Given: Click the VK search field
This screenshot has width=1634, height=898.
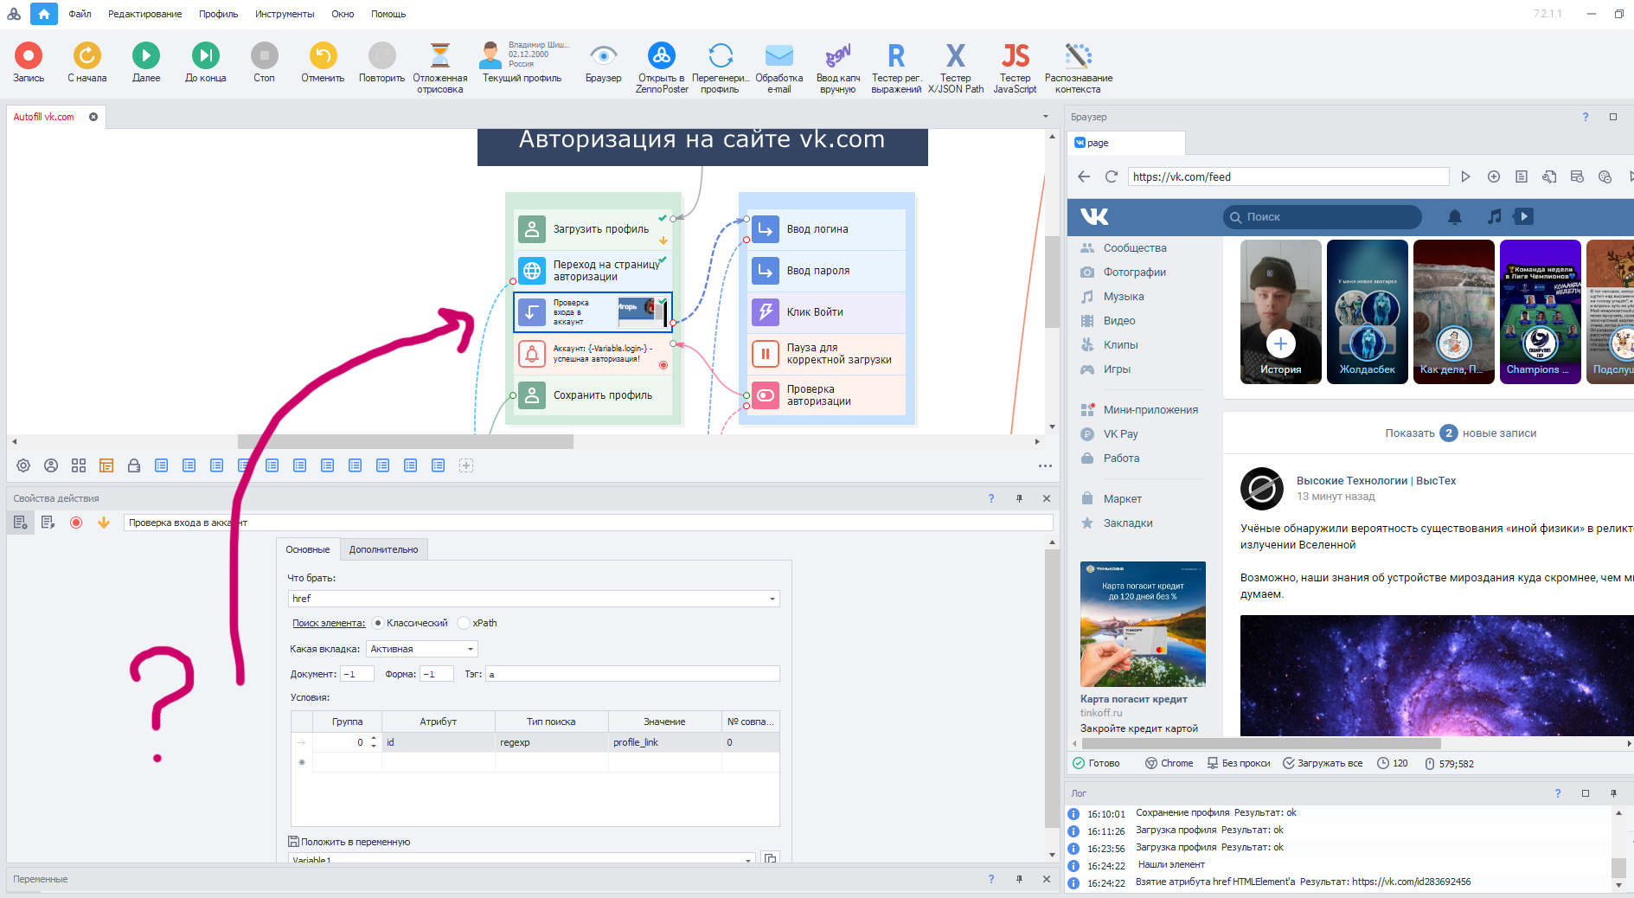Looking at the screenshot, I should 1323,217.
